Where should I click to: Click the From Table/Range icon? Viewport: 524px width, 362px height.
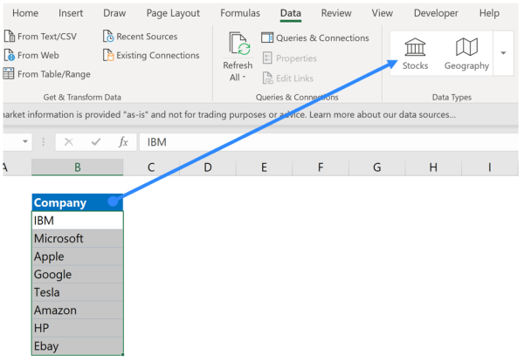tap(9, 74)
